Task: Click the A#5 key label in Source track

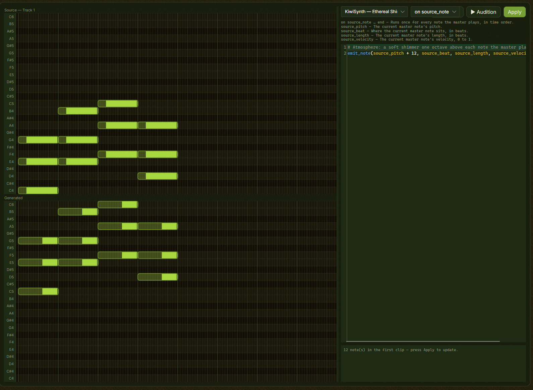Action: click(10, 31)
